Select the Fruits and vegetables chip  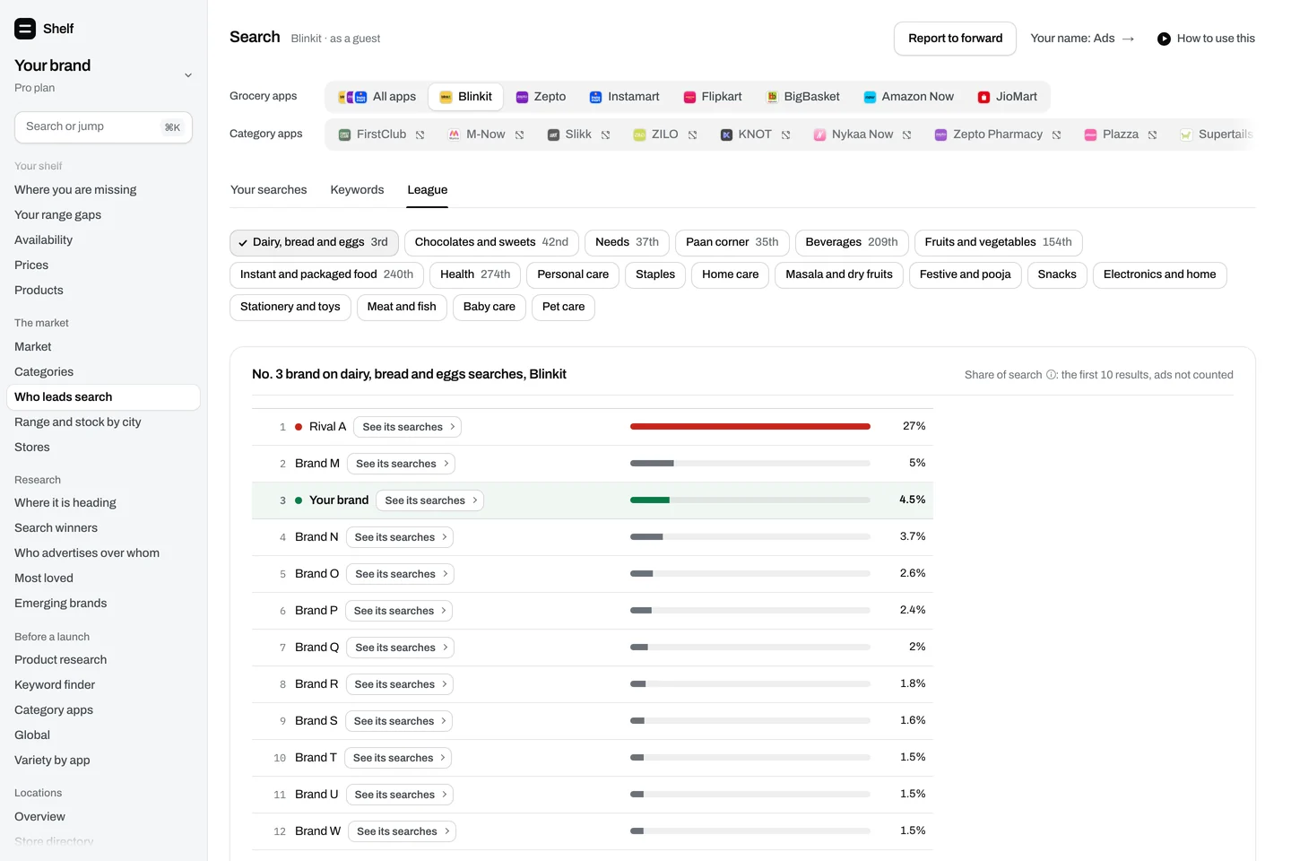click(x=998, y=242)
